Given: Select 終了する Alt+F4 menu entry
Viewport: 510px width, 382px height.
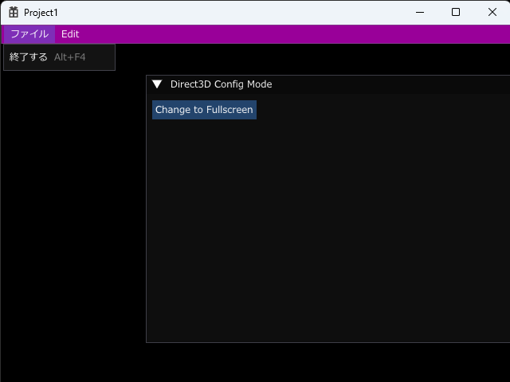Looking at the screenshot, I should click(59, 57).
